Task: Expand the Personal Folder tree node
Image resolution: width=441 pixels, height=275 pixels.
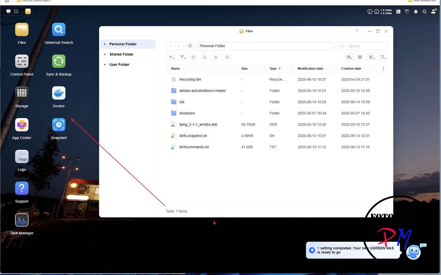Action: (x=105, y=44)
